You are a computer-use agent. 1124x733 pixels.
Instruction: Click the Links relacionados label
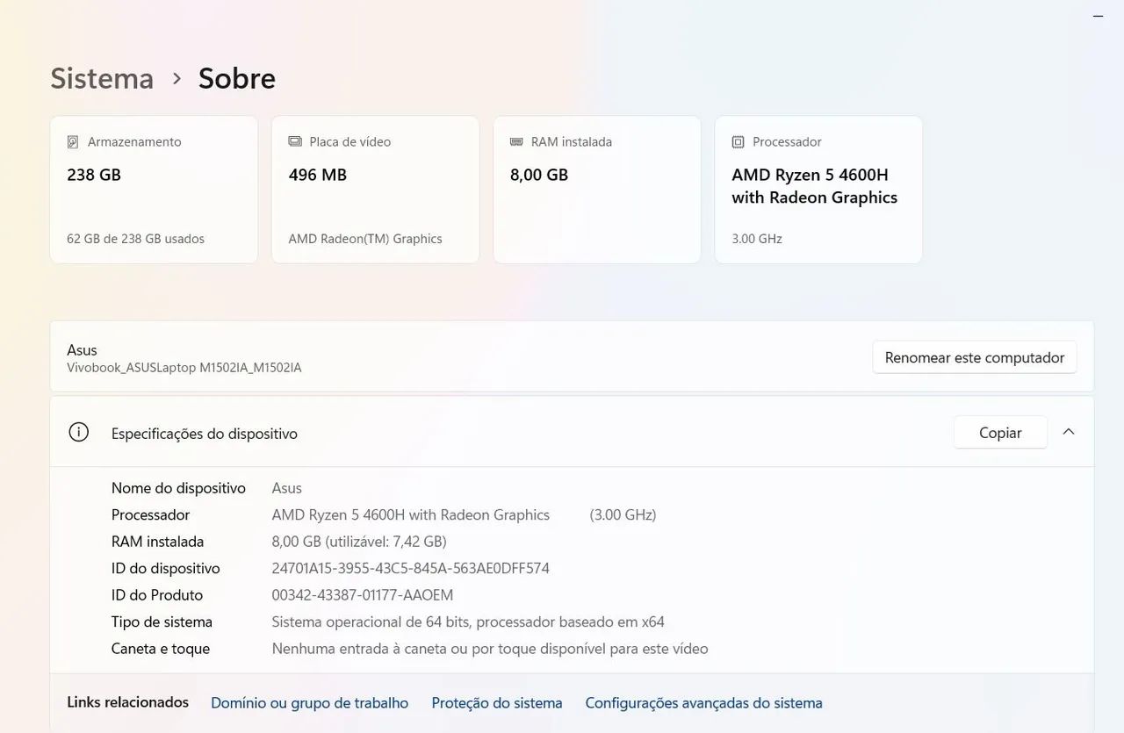tap(128, 702)
